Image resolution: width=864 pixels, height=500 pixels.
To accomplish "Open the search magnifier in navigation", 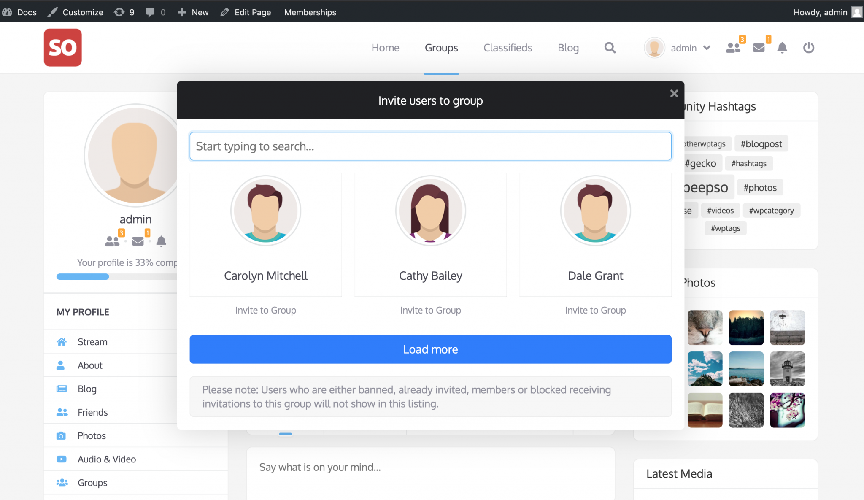I will tap(610, 48).
